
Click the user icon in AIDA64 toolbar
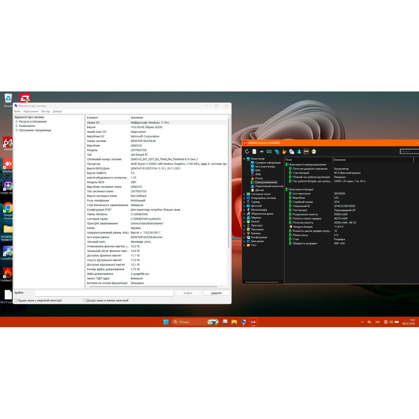click(299, 152)
